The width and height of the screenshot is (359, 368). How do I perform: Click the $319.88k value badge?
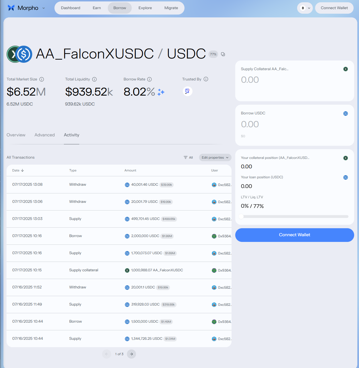pyautogui.click(x=169, y=305)
